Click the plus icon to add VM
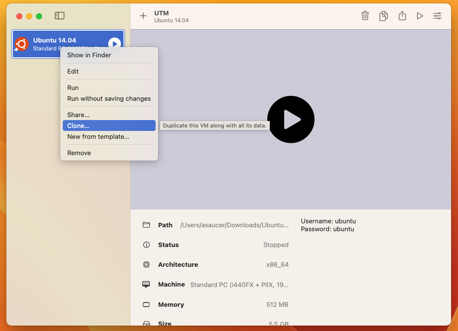 143,16
